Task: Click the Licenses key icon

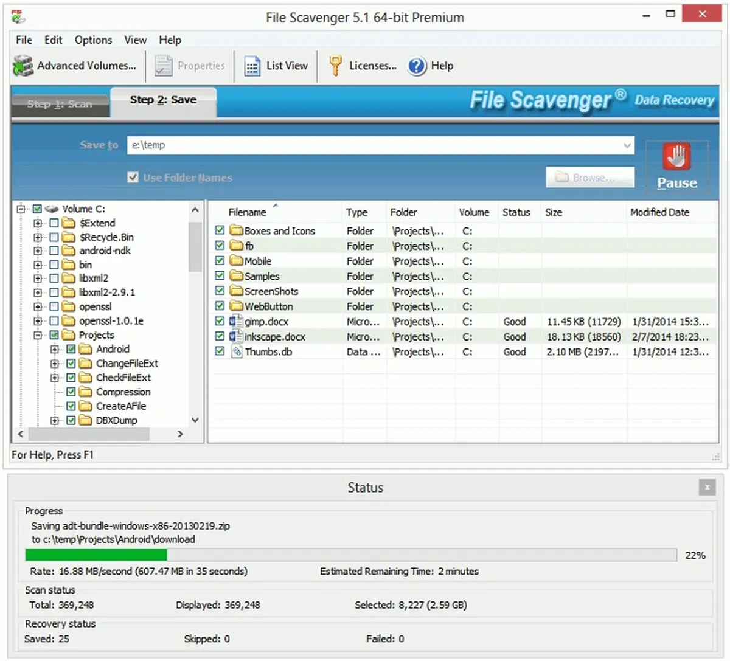Action: click(x=335, y=66)
